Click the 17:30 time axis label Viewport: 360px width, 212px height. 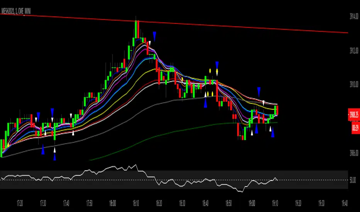(x=43, y=203)
